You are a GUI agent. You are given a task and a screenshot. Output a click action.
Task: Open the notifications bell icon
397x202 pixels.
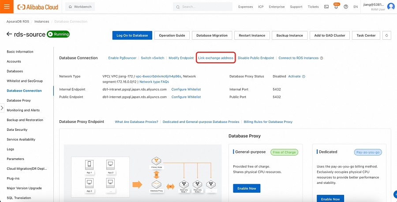pyautogui.click(x=336, y=7)
